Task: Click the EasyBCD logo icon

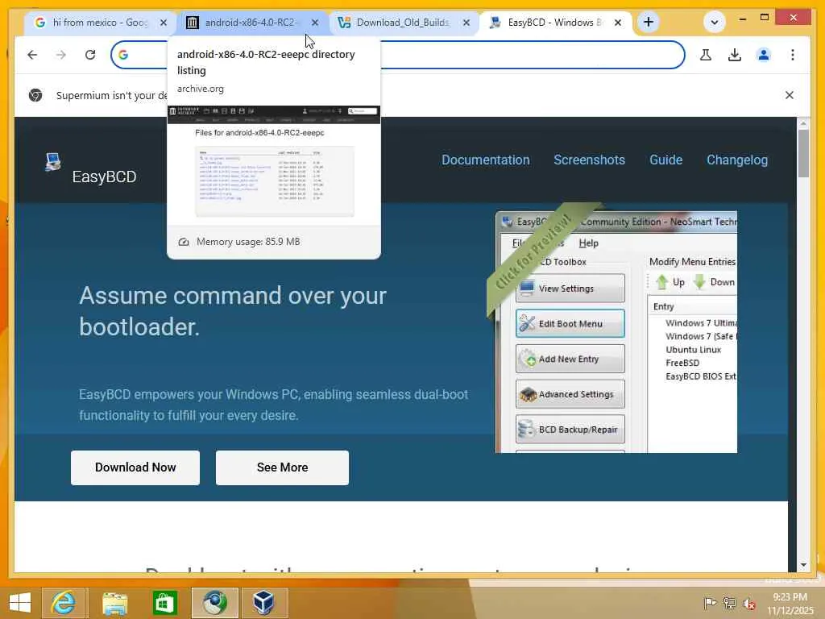Action: point(52,162)
